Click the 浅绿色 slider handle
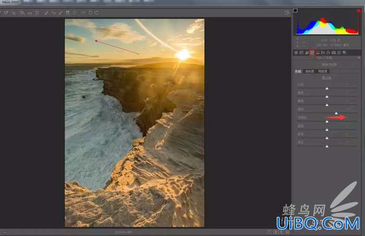This screenshot has height=236, width=365. [327, 122]
